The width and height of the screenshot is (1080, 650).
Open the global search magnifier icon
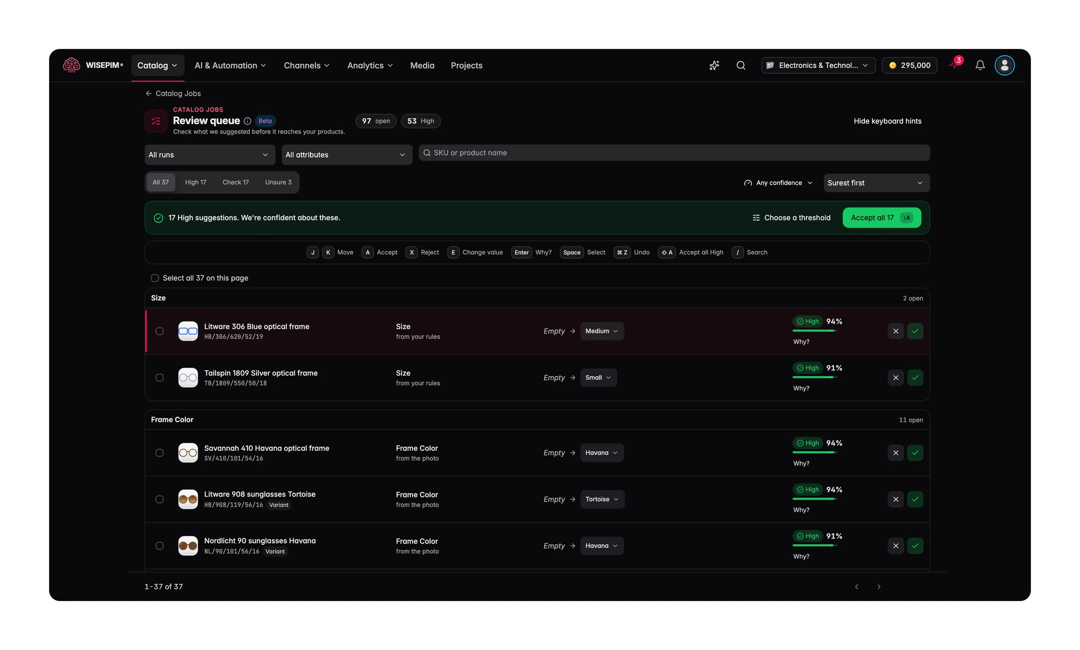point(741,65)
